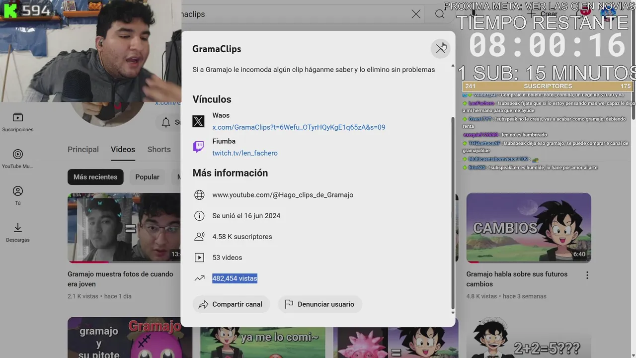Screen dimensions: 636x358
Task: Select the www.youtube.com/@Hago_clips_de_Gramajo text
Action: (283, 195)
